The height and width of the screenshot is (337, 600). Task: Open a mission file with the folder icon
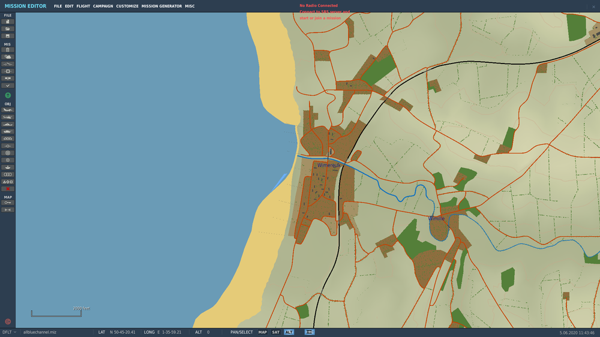(x=8, y=29)
